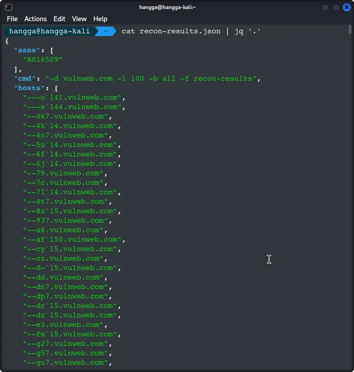The image size is (354, 372).
Task: Open the Help menu
Action: click(100, 19)
